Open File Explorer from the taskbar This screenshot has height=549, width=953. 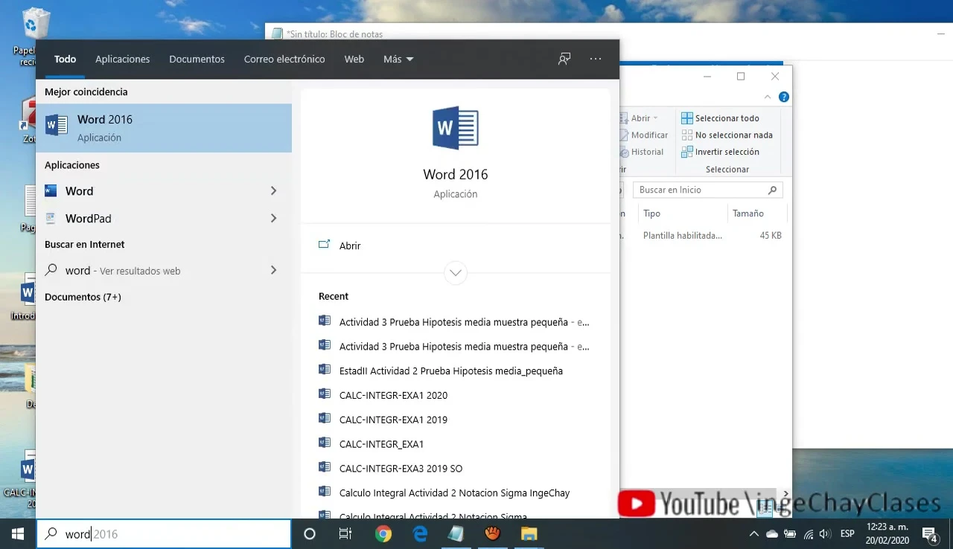tap(529, 533)
